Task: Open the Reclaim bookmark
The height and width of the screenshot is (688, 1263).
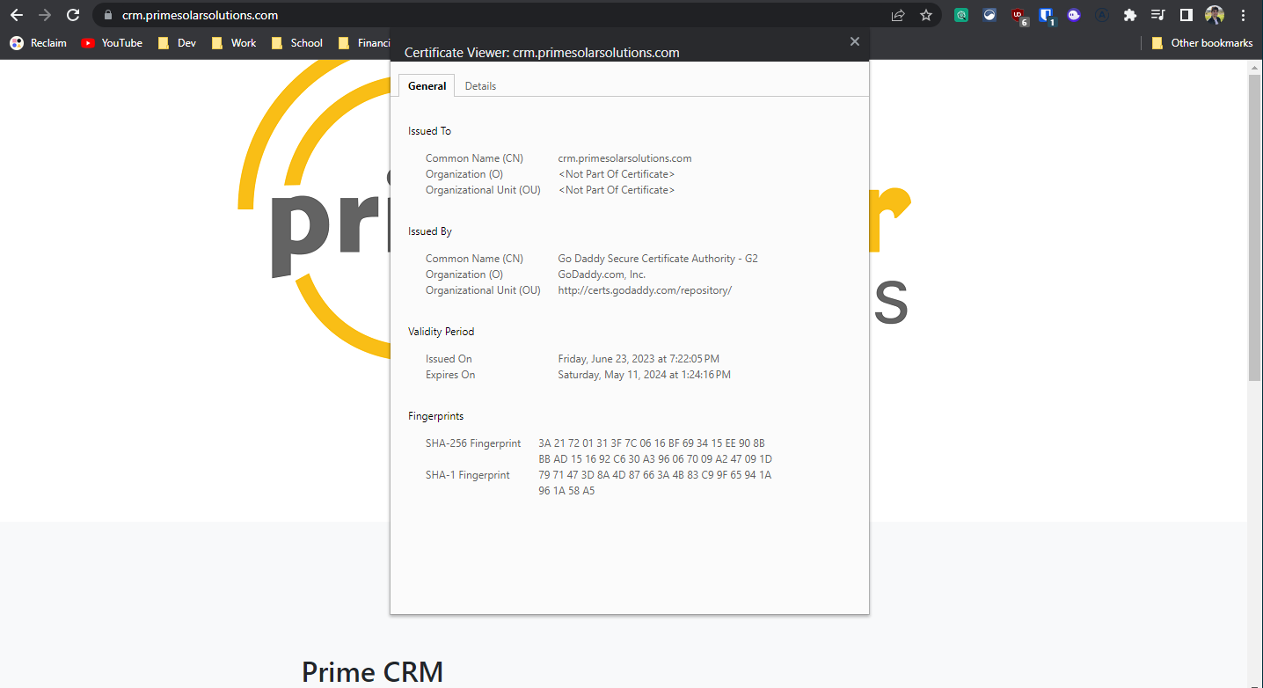Action: (38, 42)
